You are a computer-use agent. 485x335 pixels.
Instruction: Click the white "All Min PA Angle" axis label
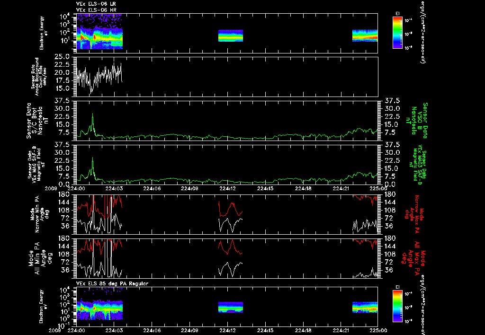(42, 258)
